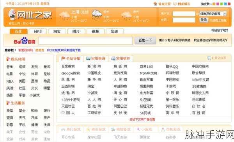Viewport: 234px width, 142px height.
Task: Click the speech bubble icon beside 网友留言
Action: point(175,4)
